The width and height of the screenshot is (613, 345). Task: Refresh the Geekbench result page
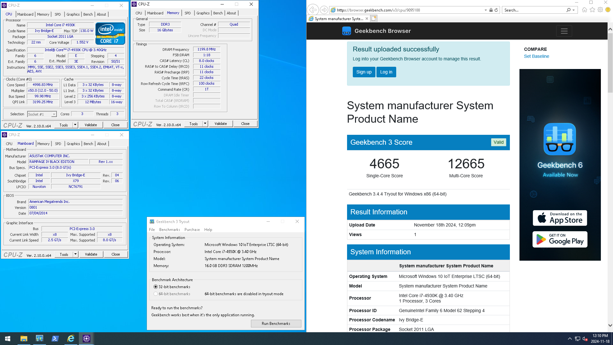click(x=496, y=10)
